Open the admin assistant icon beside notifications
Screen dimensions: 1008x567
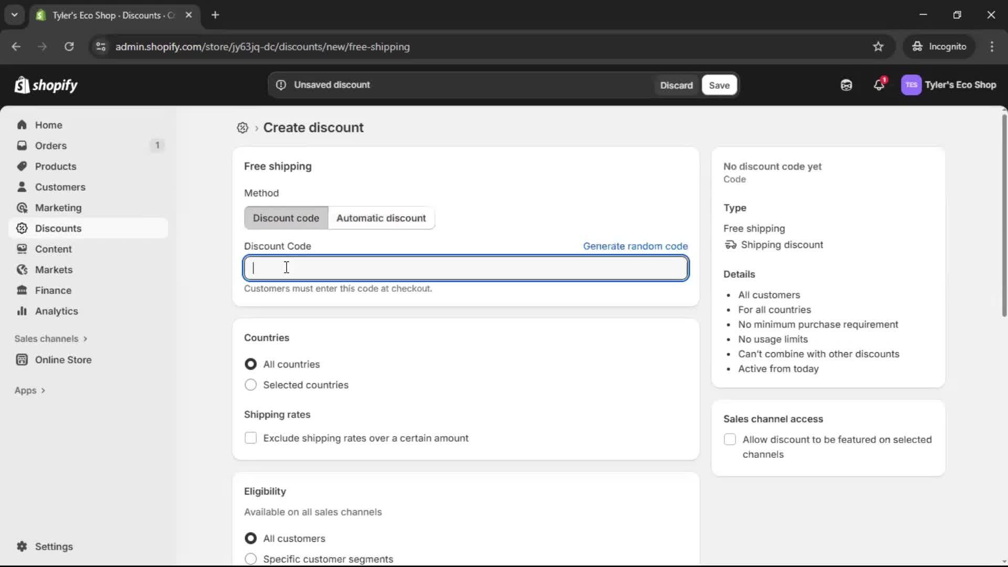(846, 85)
